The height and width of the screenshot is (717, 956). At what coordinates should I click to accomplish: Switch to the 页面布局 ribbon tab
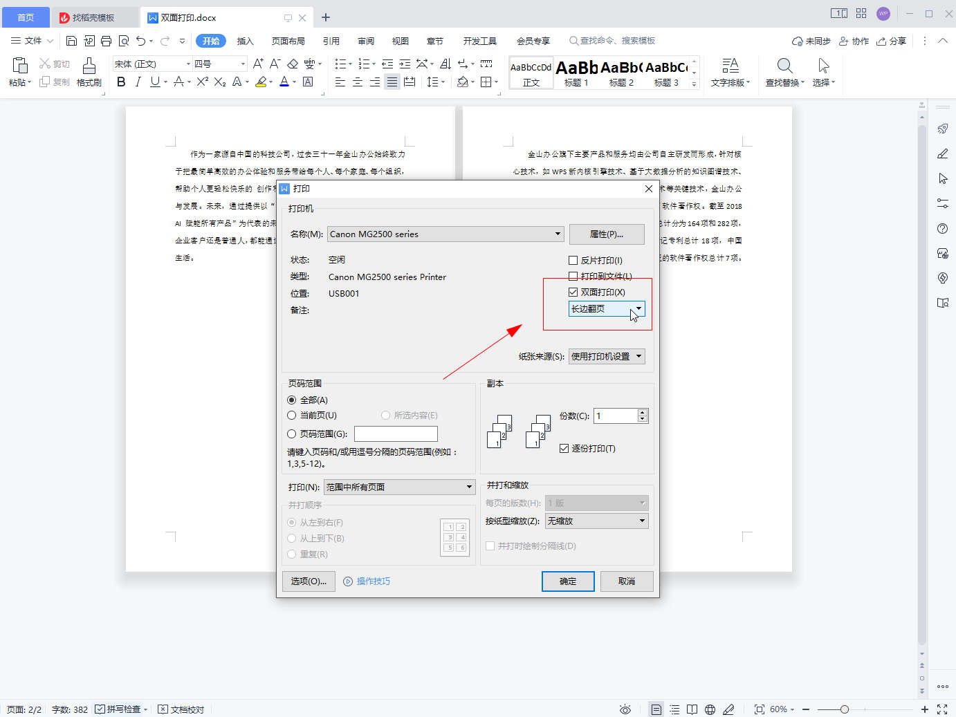pos(288,41)
